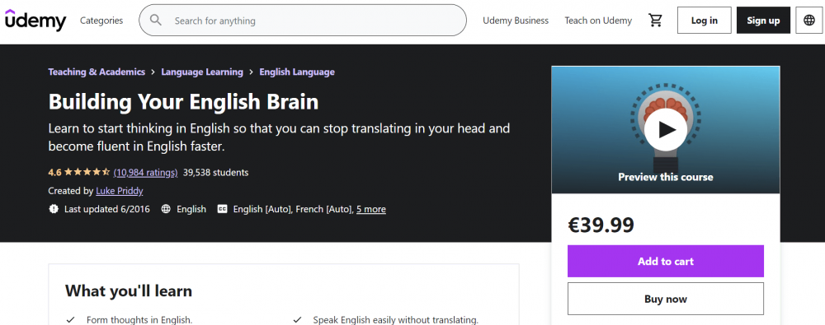This screenshot has width=825, height=325.
Task: Click the search magnifier icon
Action: pos(156,21)
